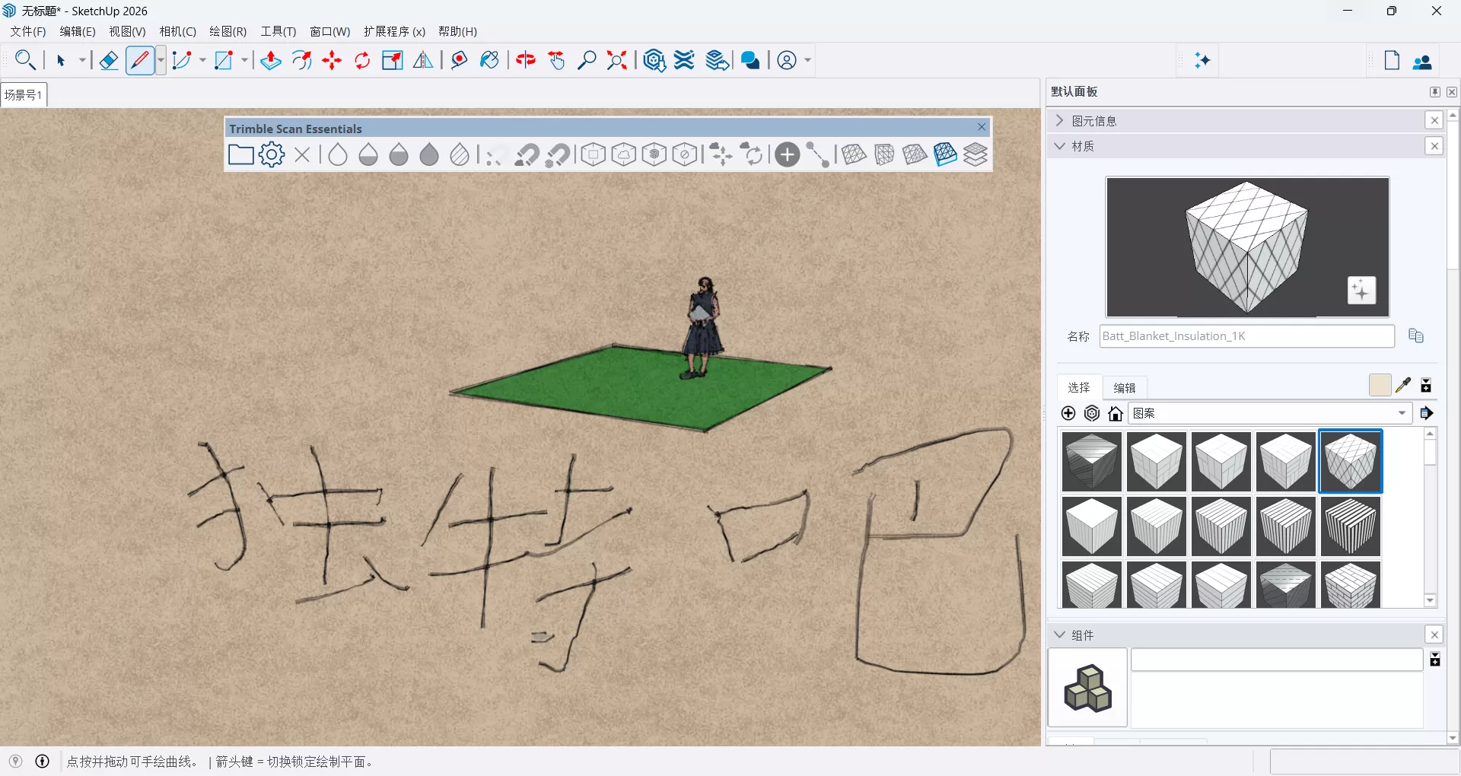This screenshot has height=776, width=1461.
Task: Copy the material name using the copy icon
Action: pos(1416,336)
